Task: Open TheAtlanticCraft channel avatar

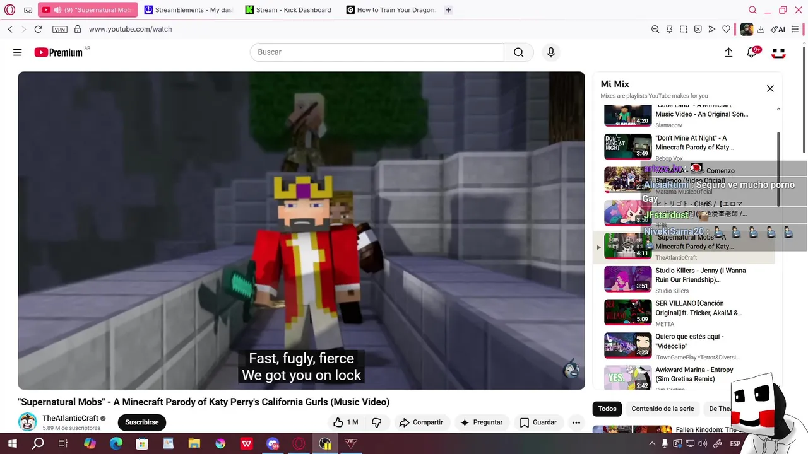Action: (27, 422)
